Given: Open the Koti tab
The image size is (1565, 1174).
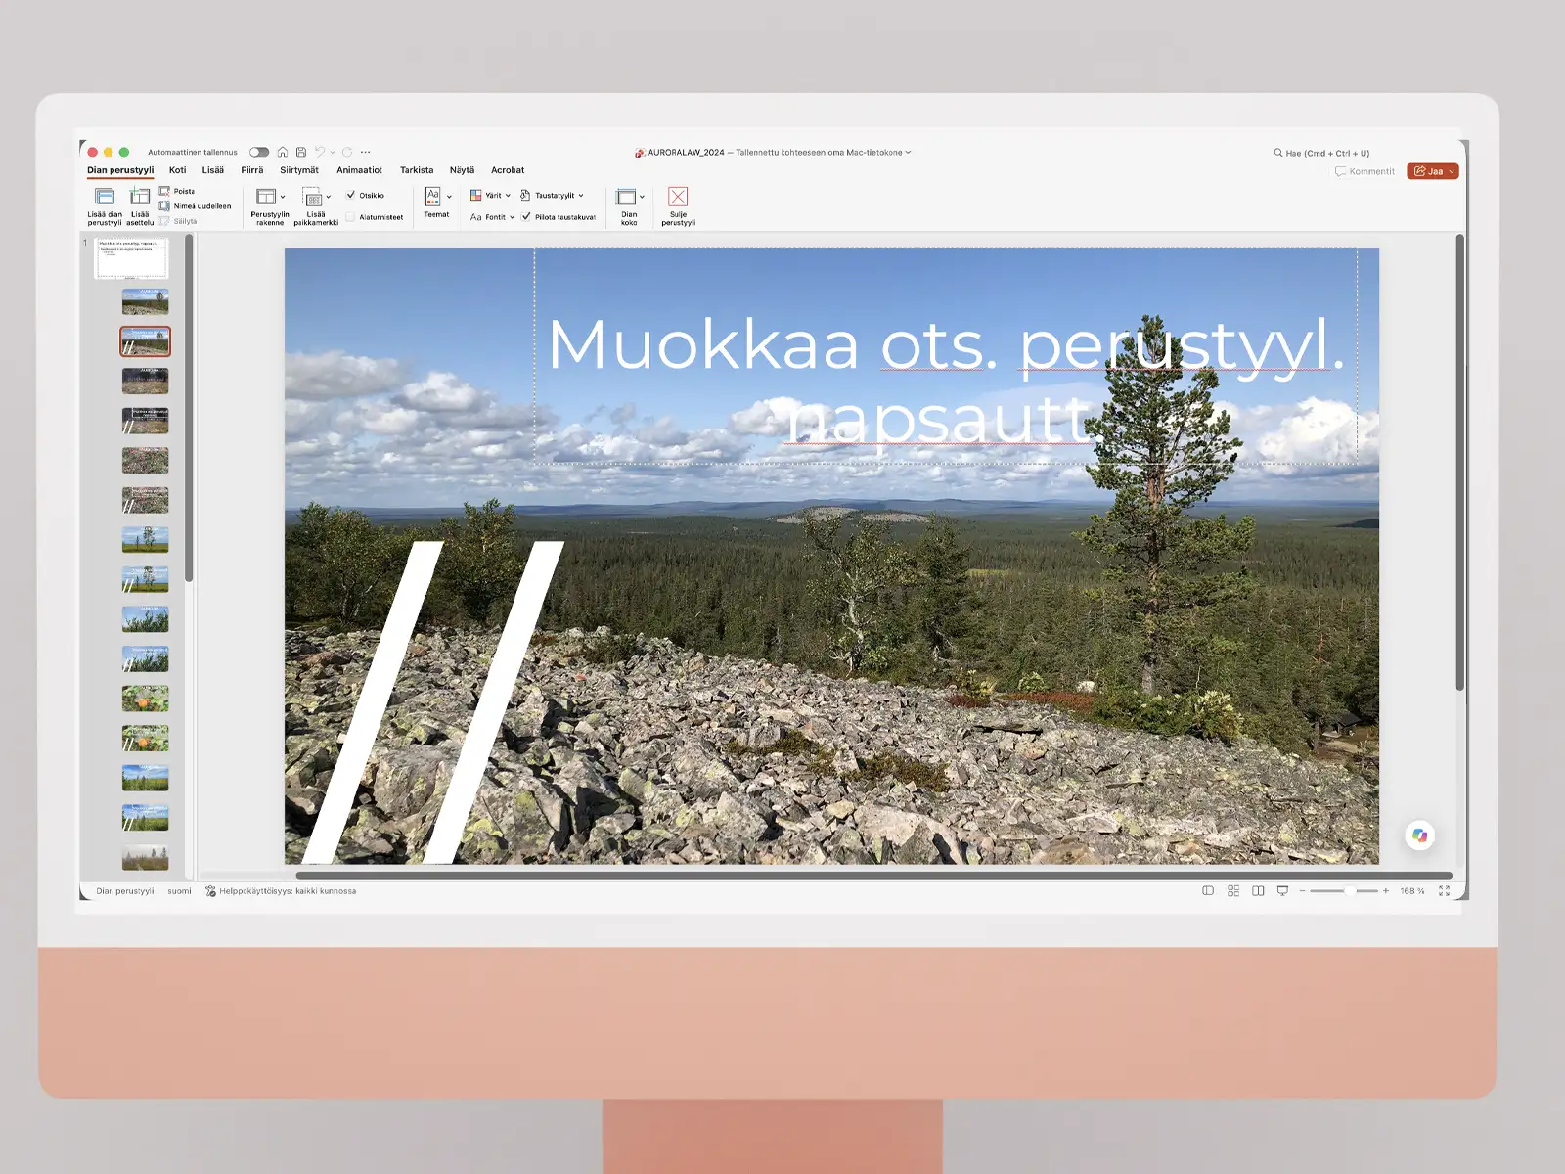Looking at the screenshot, I should point(177,170).
